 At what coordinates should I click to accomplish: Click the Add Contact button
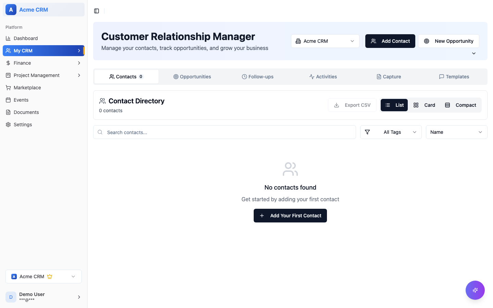[390, 41]
